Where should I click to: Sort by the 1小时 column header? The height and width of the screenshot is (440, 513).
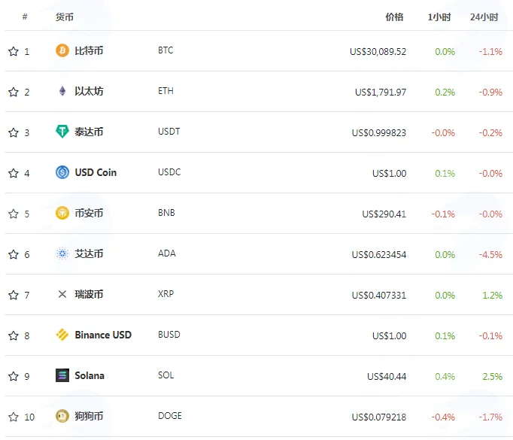click(439, 17)
